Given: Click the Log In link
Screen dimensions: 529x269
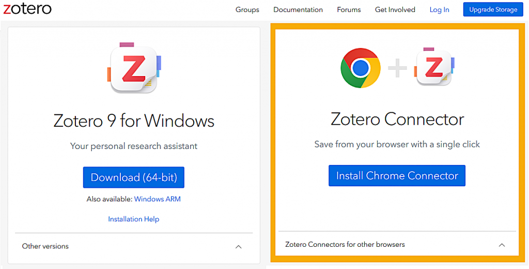Looking at the screenshot, I should tap(440, 10).
